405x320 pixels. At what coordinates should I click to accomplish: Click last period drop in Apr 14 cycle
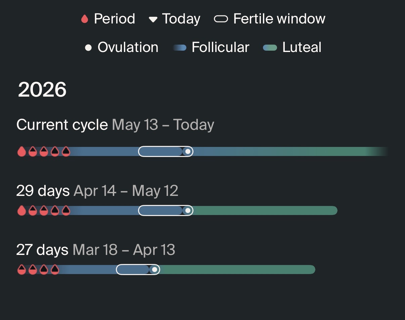[66, 211]
